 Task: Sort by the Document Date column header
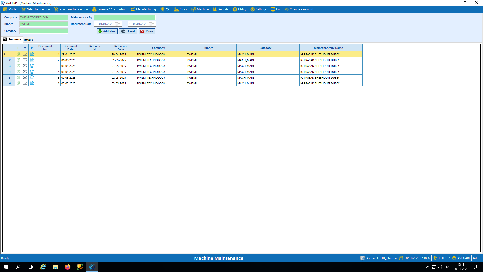[x=70, y=48]
